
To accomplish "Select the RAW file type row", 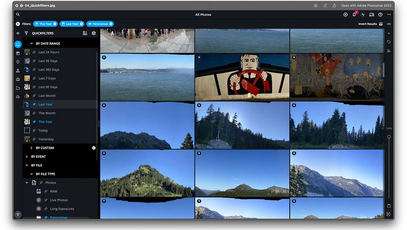I will [60, 191].
